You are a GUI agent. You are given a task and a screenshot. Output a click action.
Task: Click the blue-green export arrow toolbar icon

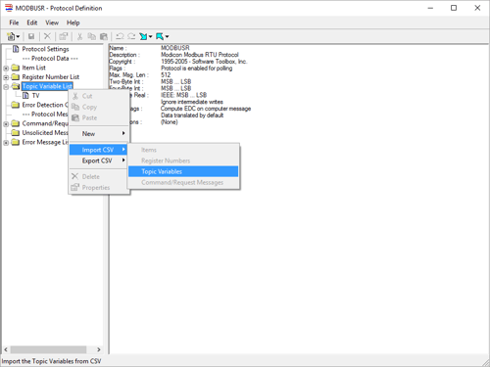click(160, 36)
